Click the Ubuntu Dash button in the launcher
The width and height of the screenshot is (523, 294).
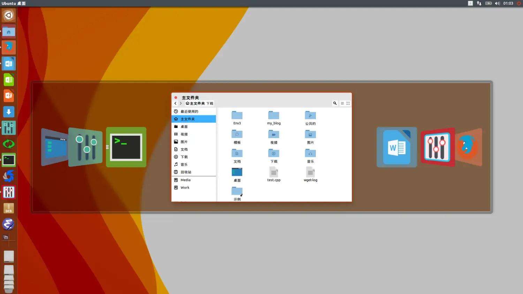pos(9,15)
